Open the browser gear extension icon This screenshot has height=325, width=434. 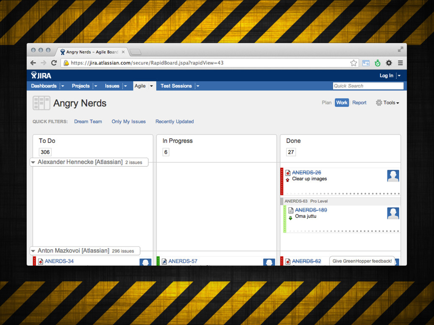click(389, 63)
